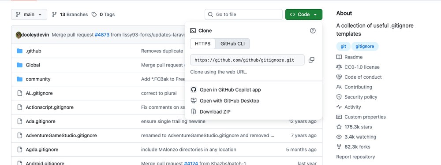441x165 pixels.
Task: Open pull request #4124 link
Action: coord(191,163)
